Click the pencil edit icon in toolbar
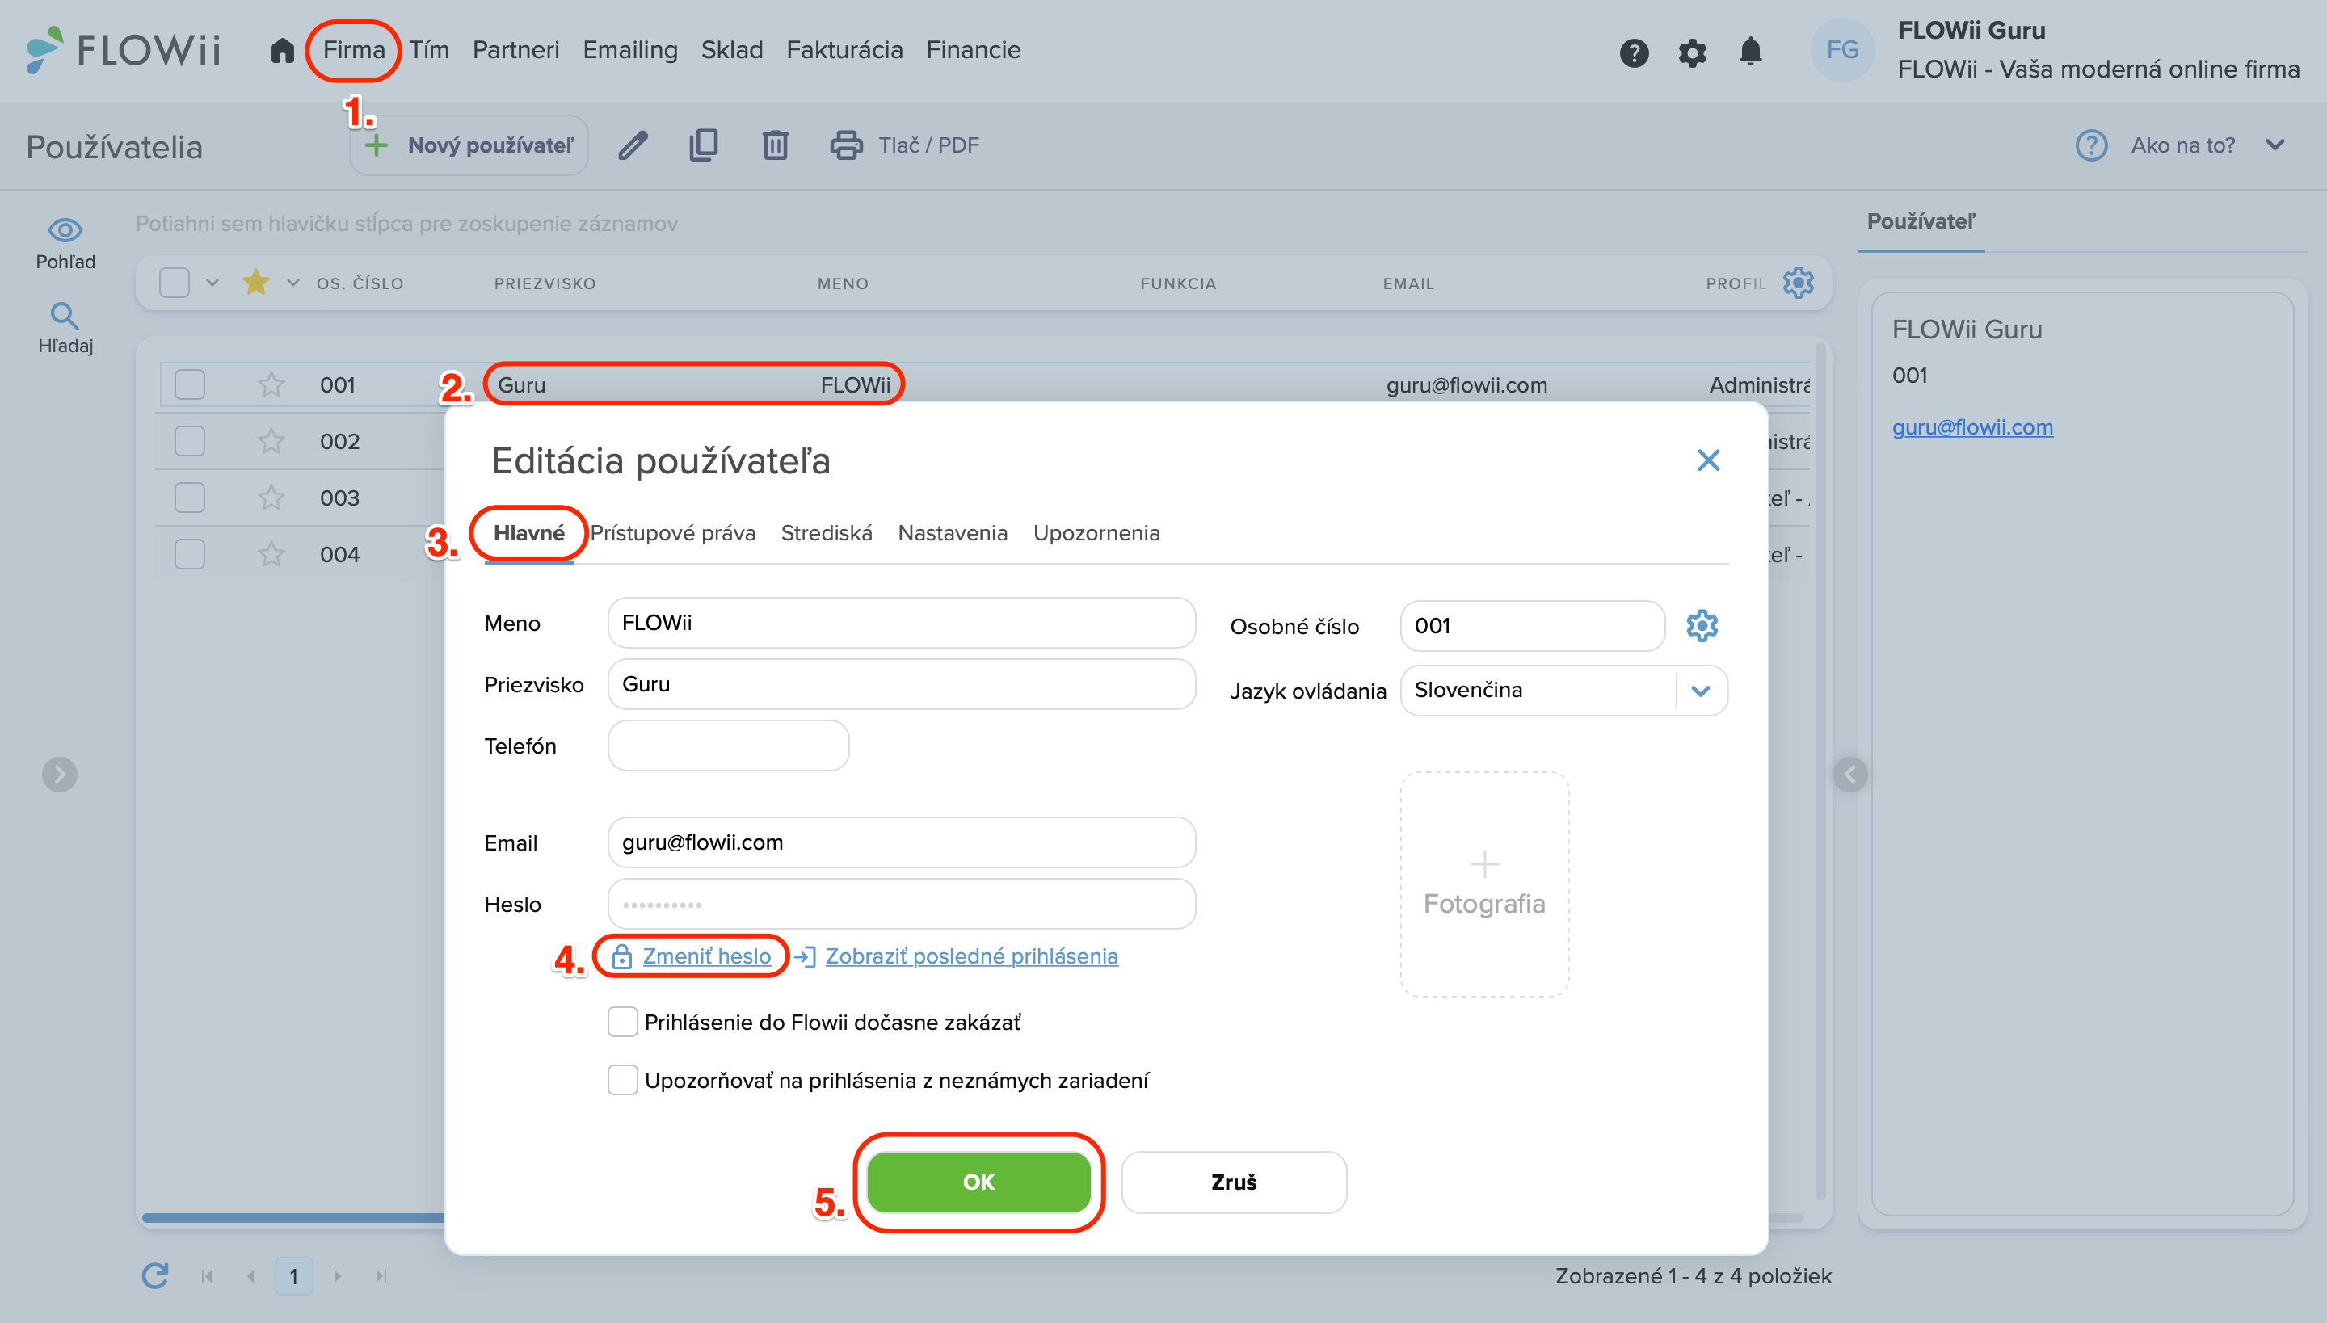 coord(633,145)
